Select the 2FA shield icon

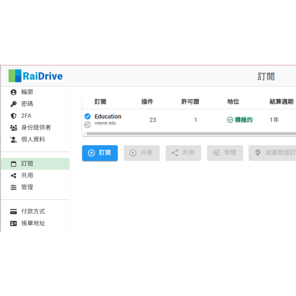point(14,116)
